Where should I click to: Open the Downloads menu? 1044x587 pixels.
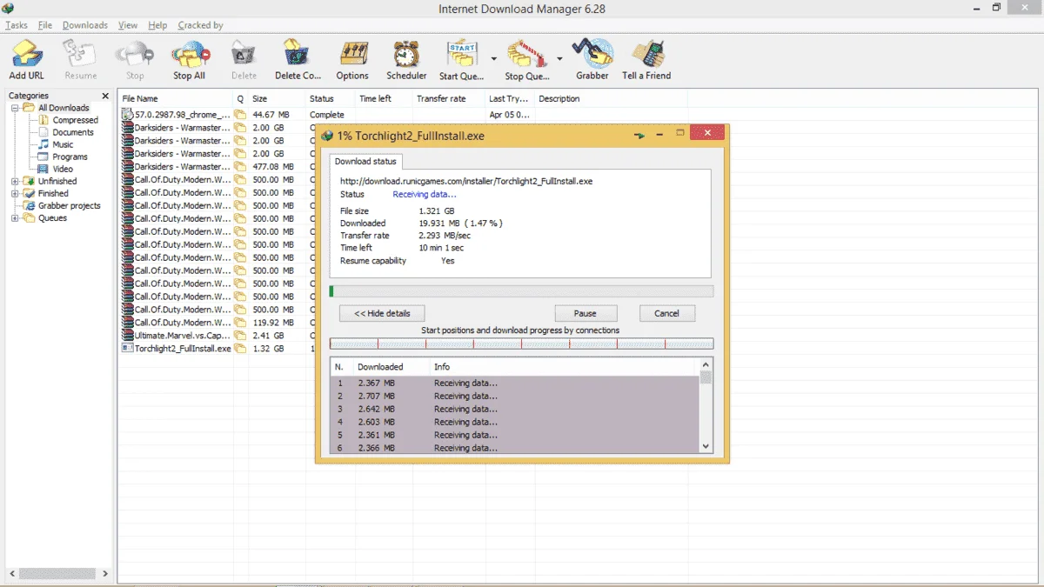click(x=85, y=25)
